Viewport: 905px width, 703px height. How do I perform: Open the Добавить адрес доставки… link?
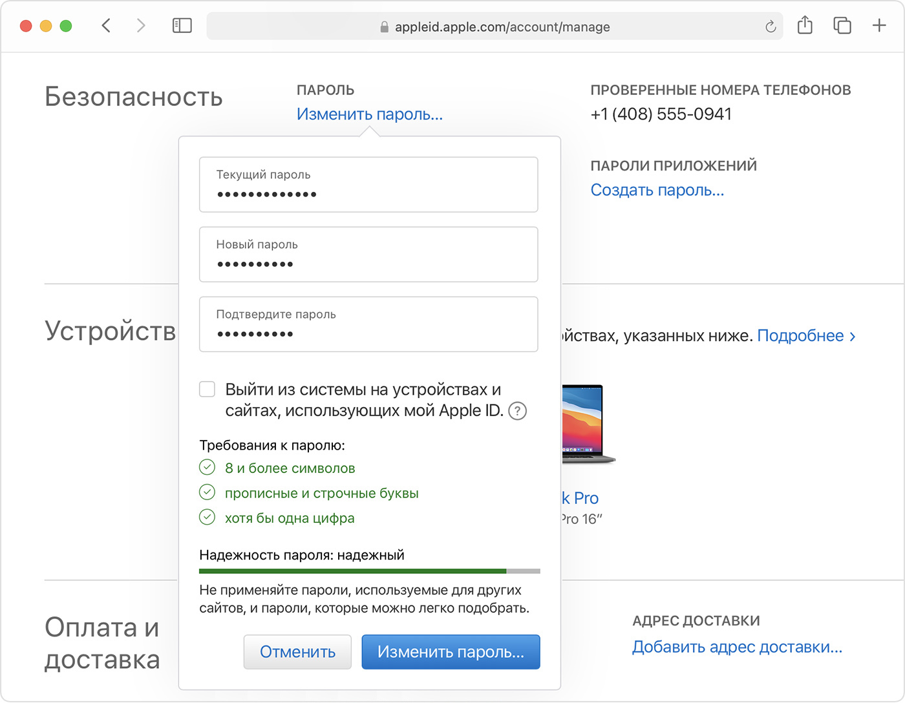click(738, 647)
